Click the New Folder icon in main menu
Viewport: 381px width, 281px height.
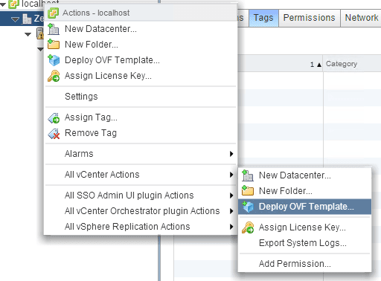click(54, 45)
